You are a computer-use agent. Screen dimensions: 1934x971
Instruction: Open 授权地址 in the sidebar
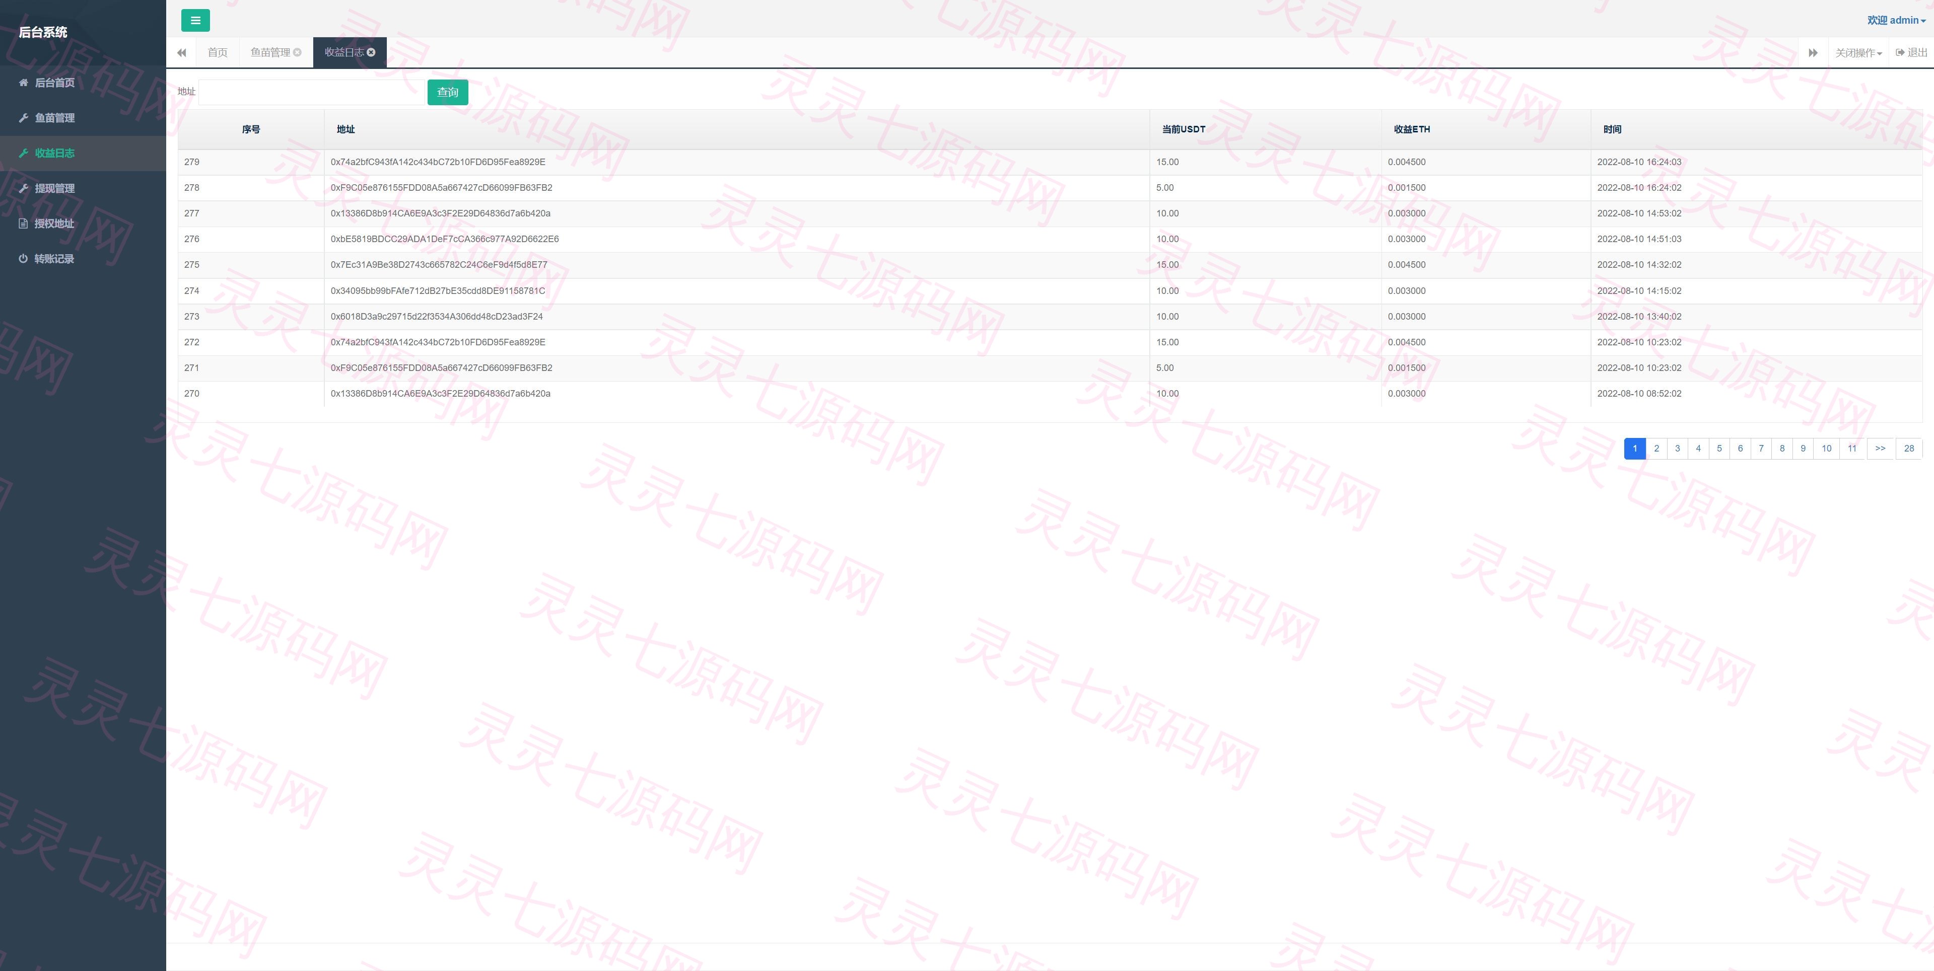83,223
